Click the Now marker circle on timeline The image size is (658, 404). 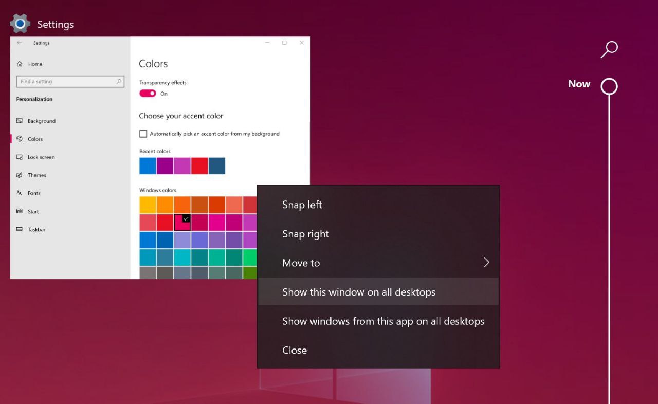[609, 86]
